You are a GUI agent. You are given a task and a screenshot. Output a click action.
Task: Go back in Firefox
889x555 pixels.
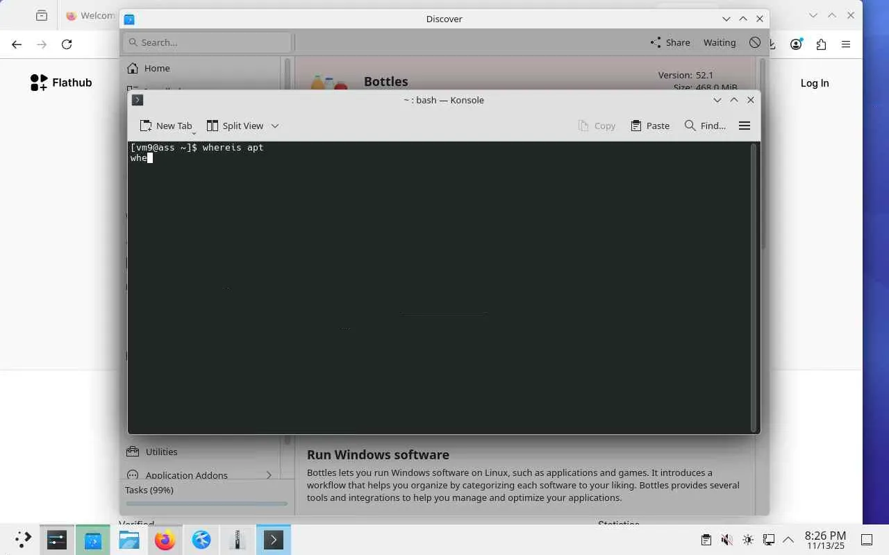tap(17, 44)
